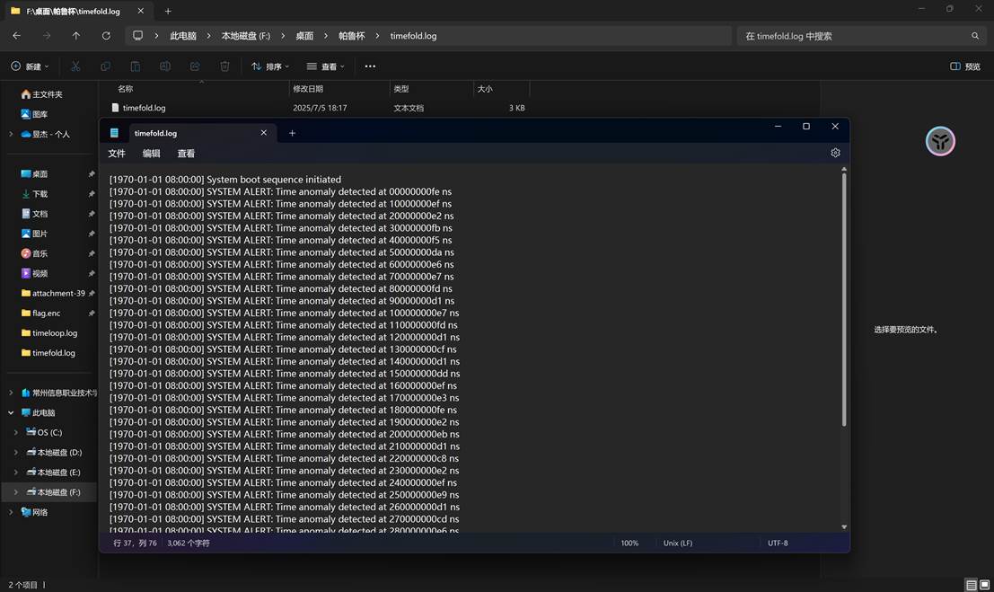Click the Paste icon in the toolbar
This screenshot has width=994, height=592.
(x=136, y=66)
